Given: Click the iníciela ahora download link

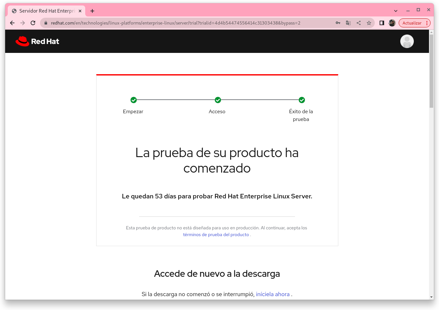Looking at the screenshot, I should click(273, 294).
